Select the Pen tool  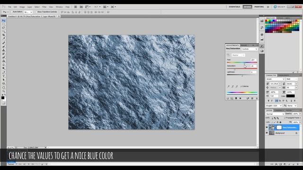point(3,73)
